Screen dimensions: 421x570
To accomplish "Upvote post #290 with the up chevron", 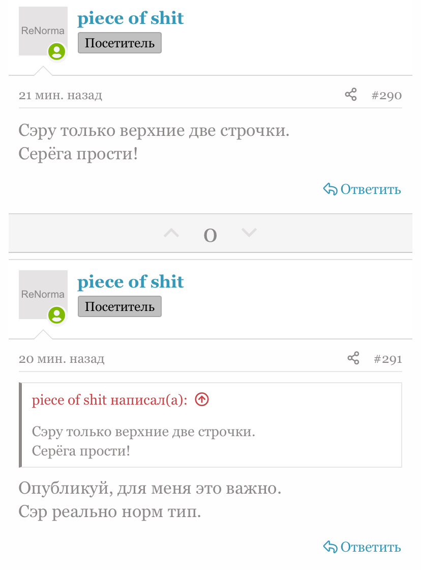I will click(x=172, y=233).
